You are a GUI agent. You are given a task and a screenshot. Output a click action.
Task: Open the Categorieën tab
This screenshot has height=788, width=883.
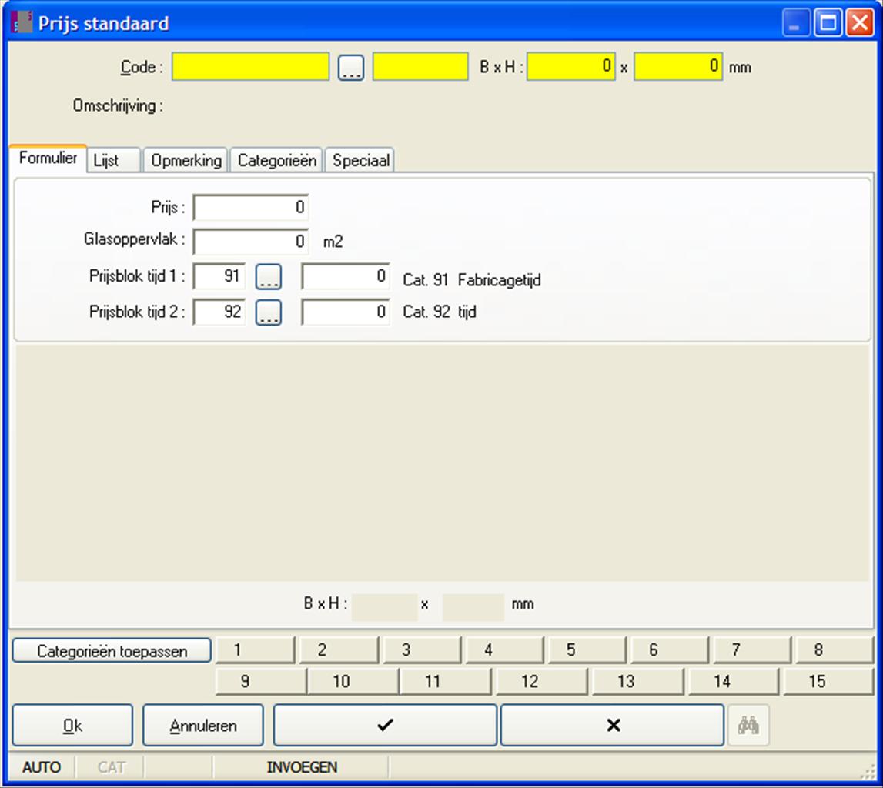(276, 160)
